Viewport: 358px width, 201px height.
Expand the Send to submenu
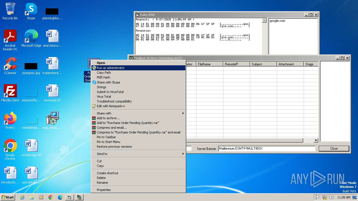tap(138, 154)
